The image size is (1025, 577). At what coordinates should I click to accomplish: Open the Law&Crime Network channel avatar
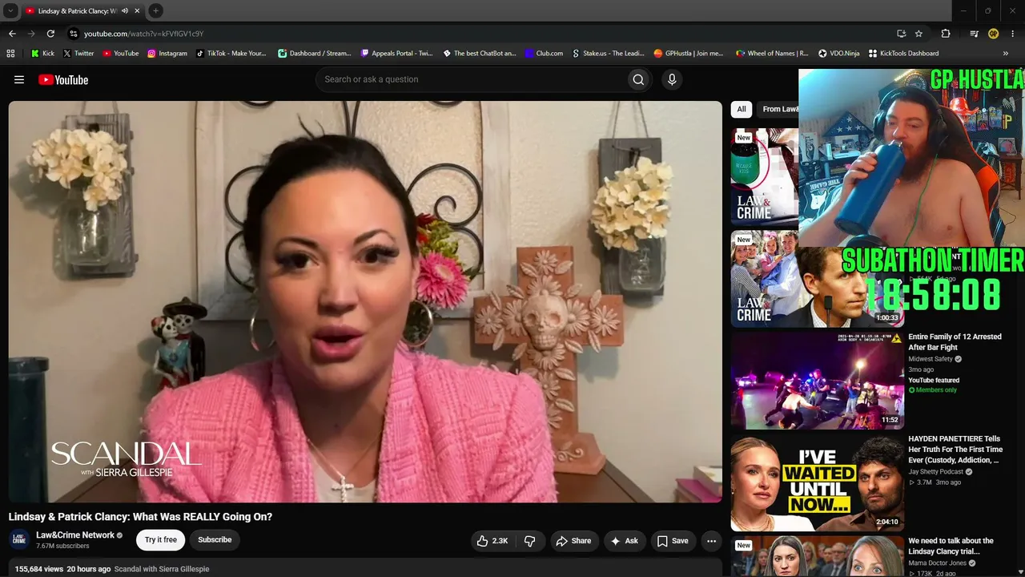tap(19, 540)
